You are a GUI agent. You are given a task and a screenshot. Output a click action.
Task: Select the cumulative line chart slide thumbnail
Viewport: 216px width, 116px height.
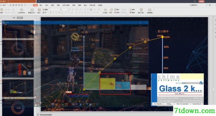click(x=18, y=88)
